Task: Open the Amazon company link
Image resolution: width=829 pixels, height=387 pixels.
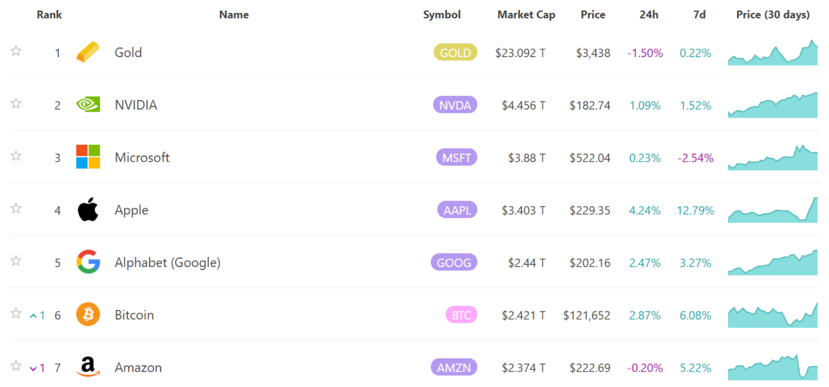Action: (x=138, y=367)
